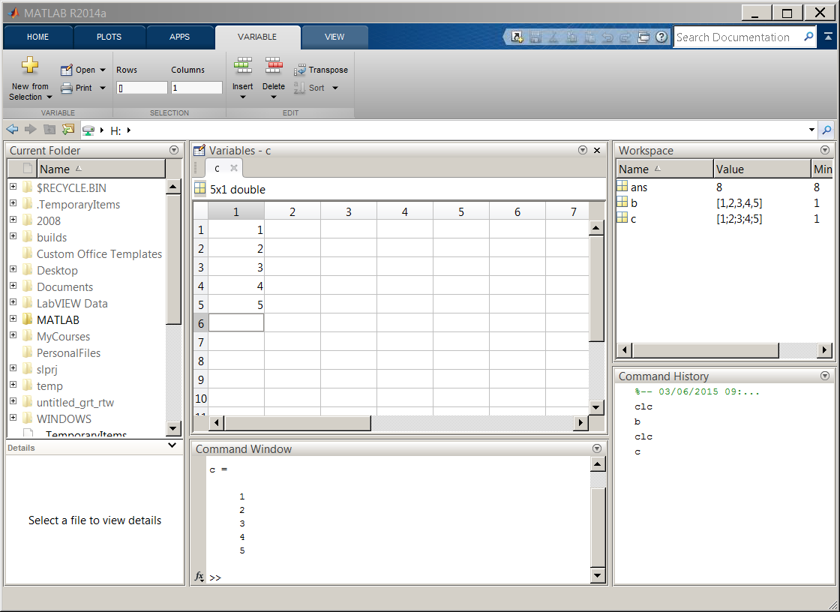Click the Redo arrow icon in quick access toolbar
840x612 pixels.
pos(625,37)
